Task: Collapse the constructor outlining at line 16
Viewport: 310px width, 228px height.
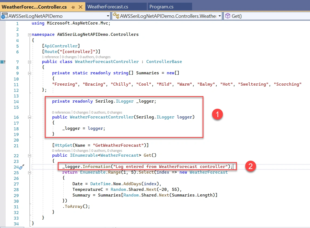Action: (29, 117)
